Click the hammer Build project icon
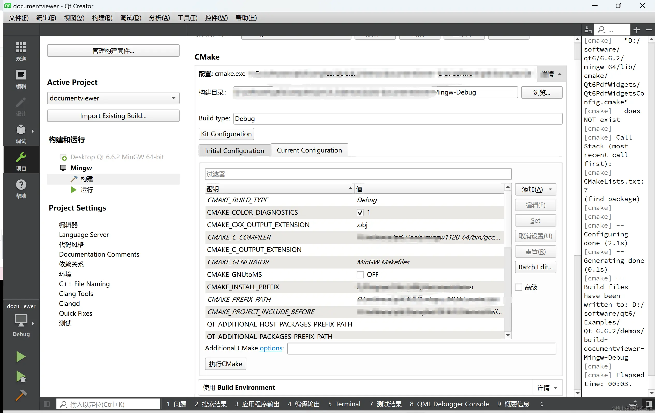 pos(21,396)
